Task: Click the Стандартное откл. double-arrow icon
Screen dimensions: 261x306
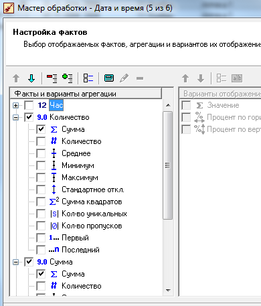Action: tap(54, 189)
